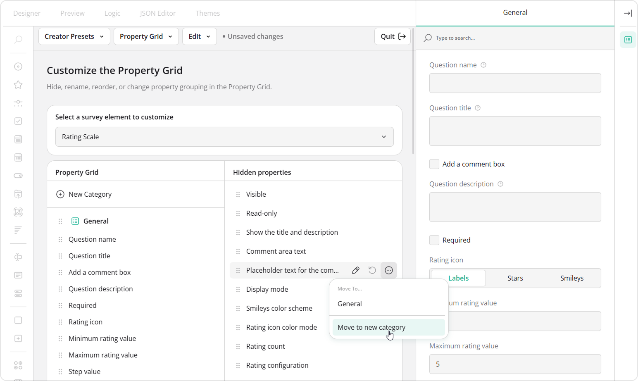
Task: Choose General in Move To menu
Action: (x=389, y=304)
